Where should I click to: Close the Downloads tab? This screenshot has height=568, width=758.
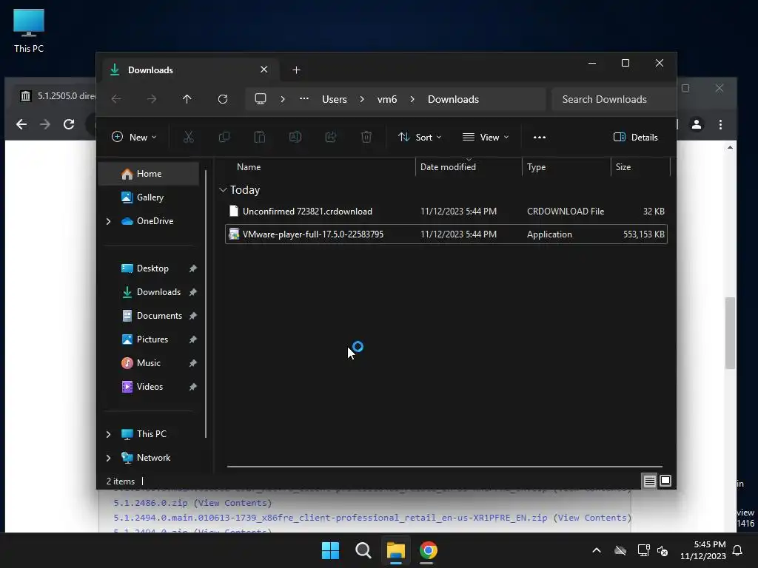[264, 70]
